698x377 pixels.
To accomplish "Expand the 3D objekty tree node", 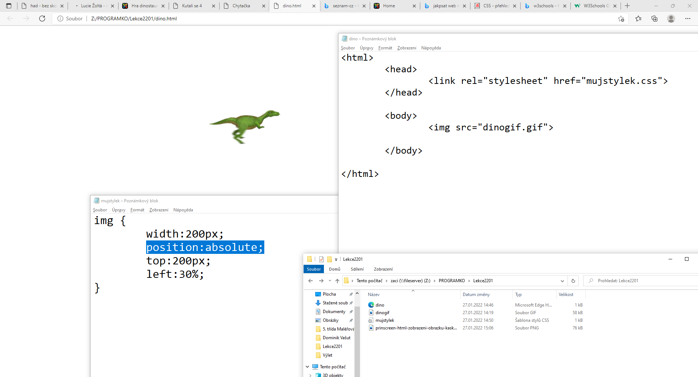I will point(310,375).
